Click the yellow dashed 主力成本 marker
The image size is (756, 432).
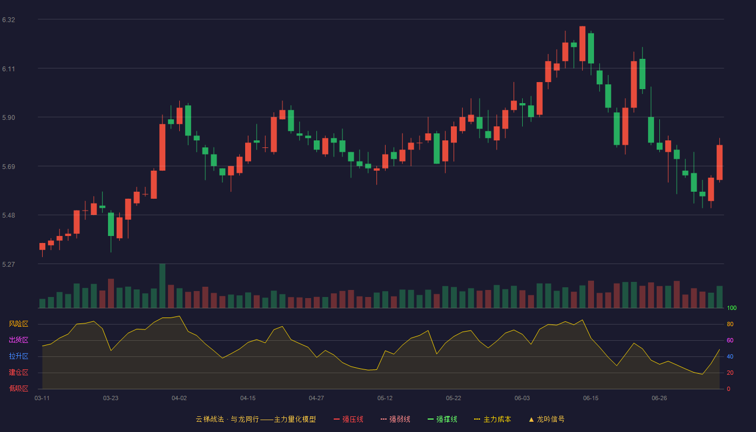coord(477,419)
